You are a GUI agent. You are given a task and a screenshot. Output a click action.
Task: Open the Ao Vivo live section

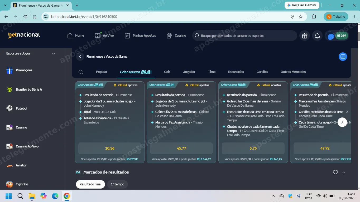pyautogui.click(x=104, y=36)
